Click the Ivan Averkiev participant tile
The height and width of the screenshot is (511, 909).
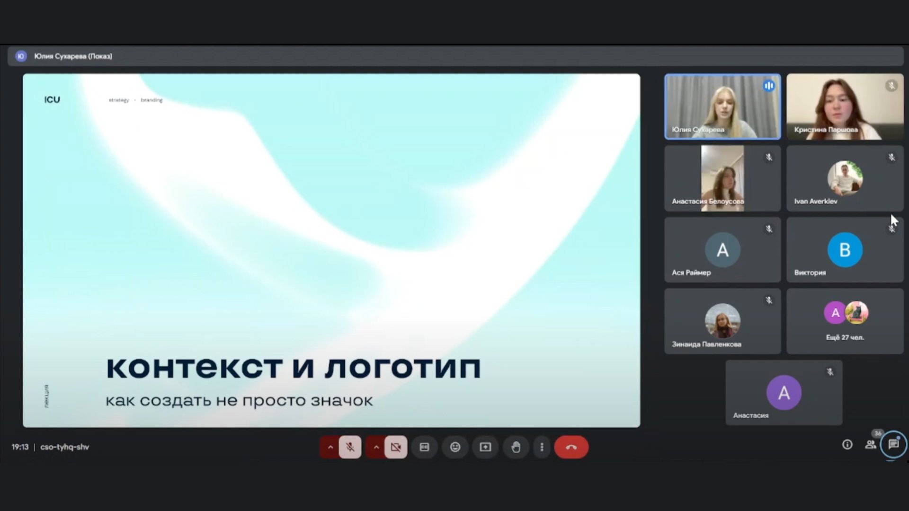(x=845, y=178)
